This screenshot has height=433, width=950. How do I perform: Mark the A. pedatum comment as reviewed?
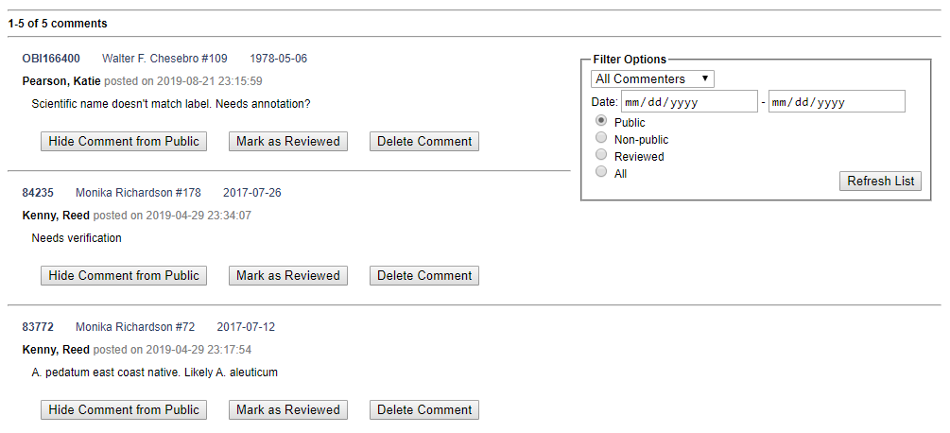(x=287, y=410)
